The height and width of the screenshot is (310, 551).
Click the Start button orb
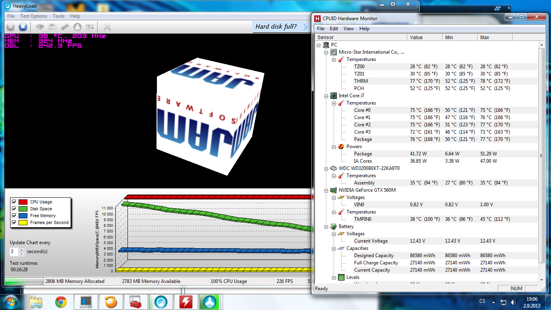coord(11,302)
